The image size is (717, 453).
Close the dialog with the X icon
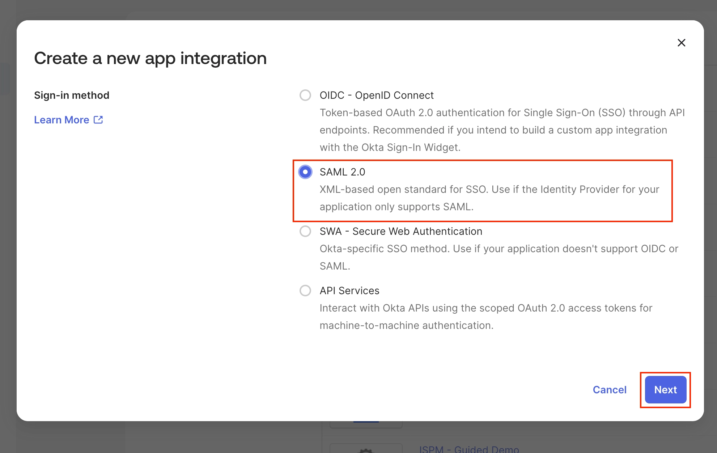681,43
